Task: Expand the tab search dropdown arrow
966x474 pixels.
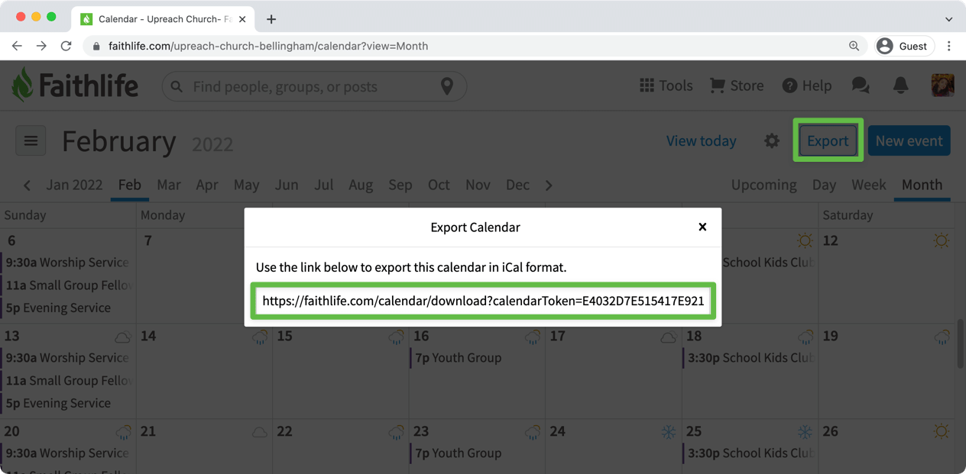Action: pos(948,19)
